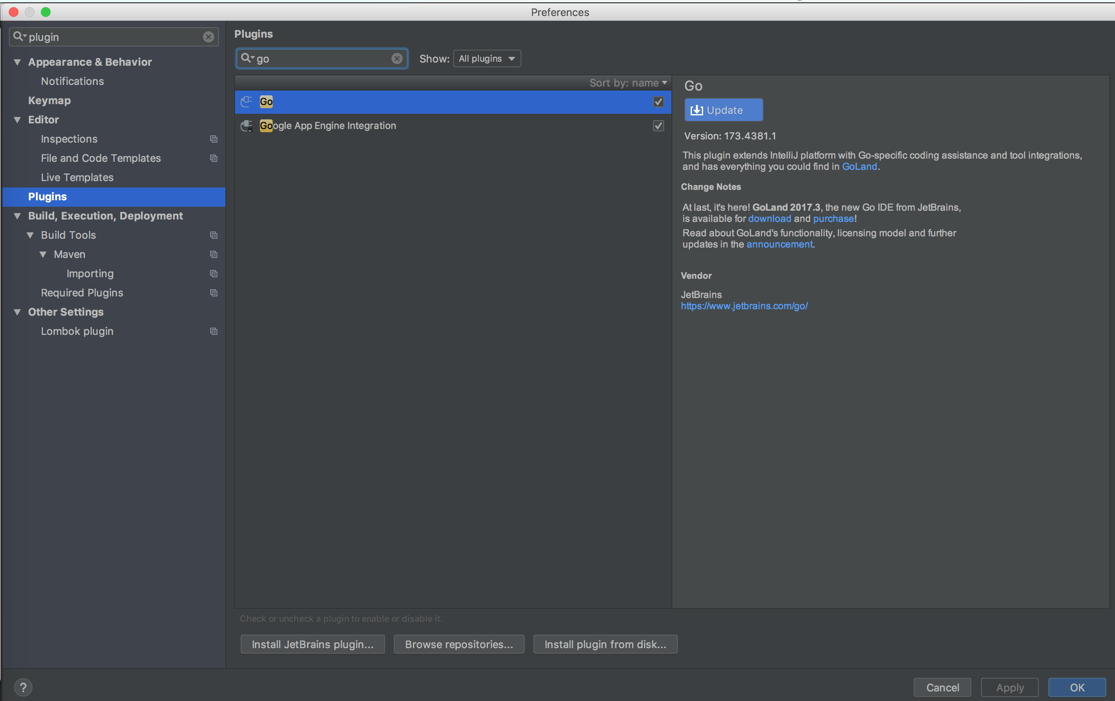Open the purchase link in Change Notes
1115x701 pixels.
click(x=833, y=219)
